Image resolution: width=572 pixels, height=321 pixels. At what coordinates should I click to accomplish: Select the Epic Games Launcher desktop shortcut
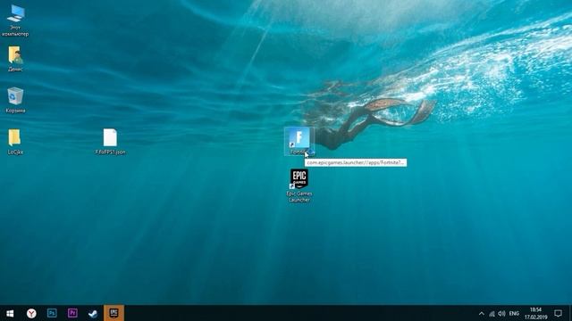299,185
